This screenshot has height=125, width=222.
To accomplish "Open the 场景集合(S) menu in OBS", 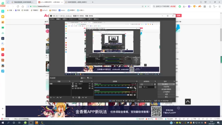I will (82, 19).
